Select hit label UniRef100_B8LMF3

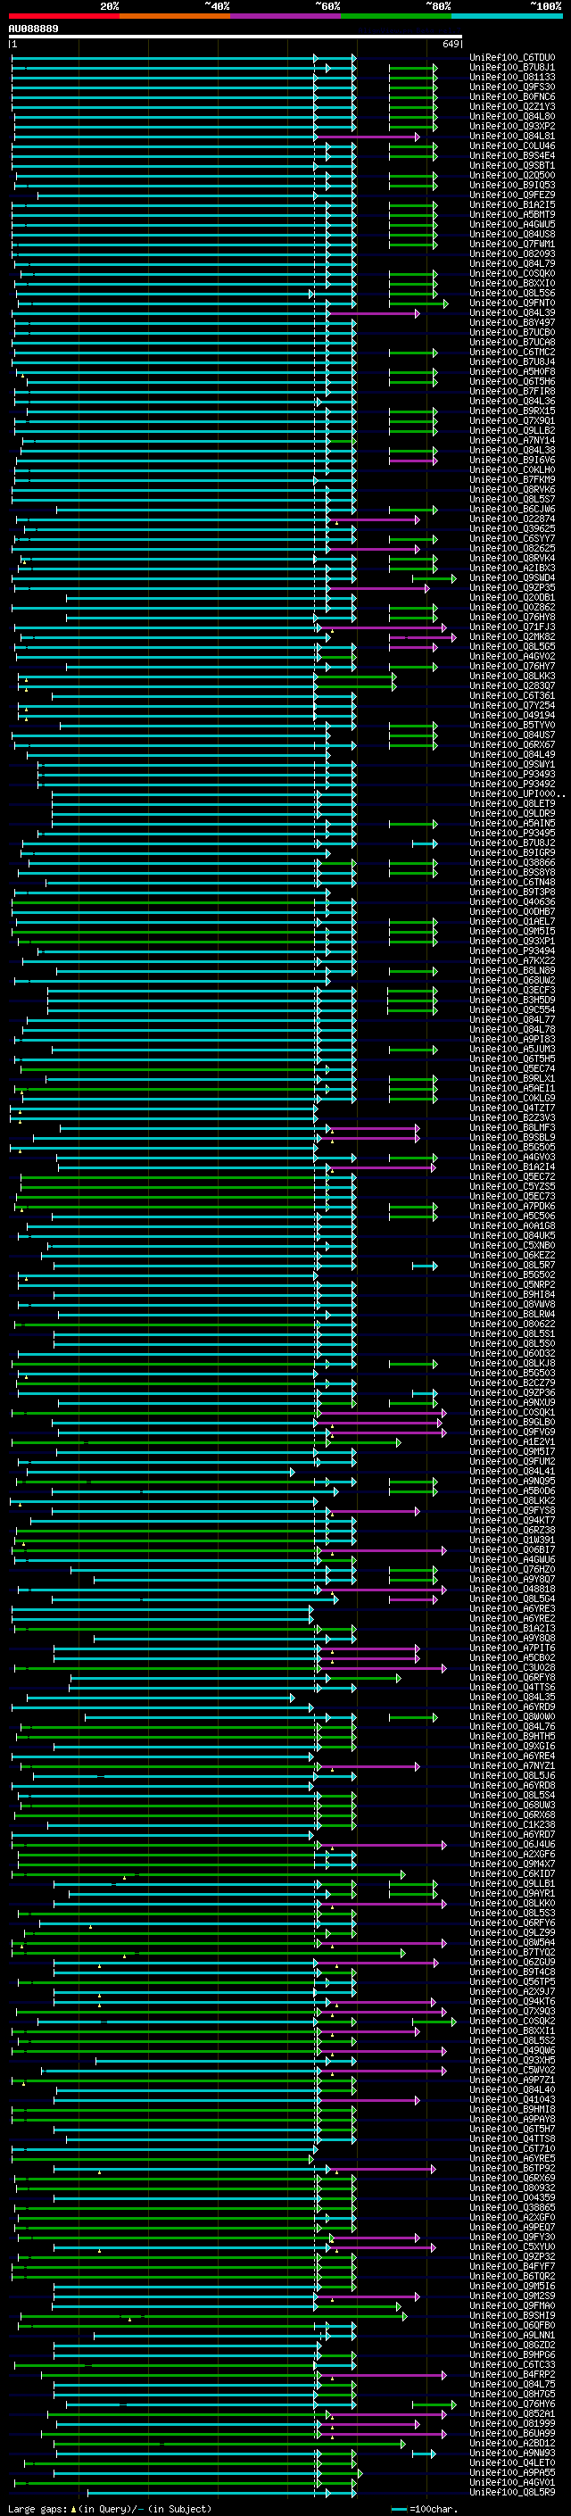pyautogui.click(x=512, y=1127)
